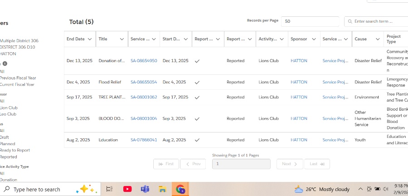The height and width of the screenshot is (196, 408).
Task: Click the info icon in the filters panel
Action: click(x=5, y=64)
